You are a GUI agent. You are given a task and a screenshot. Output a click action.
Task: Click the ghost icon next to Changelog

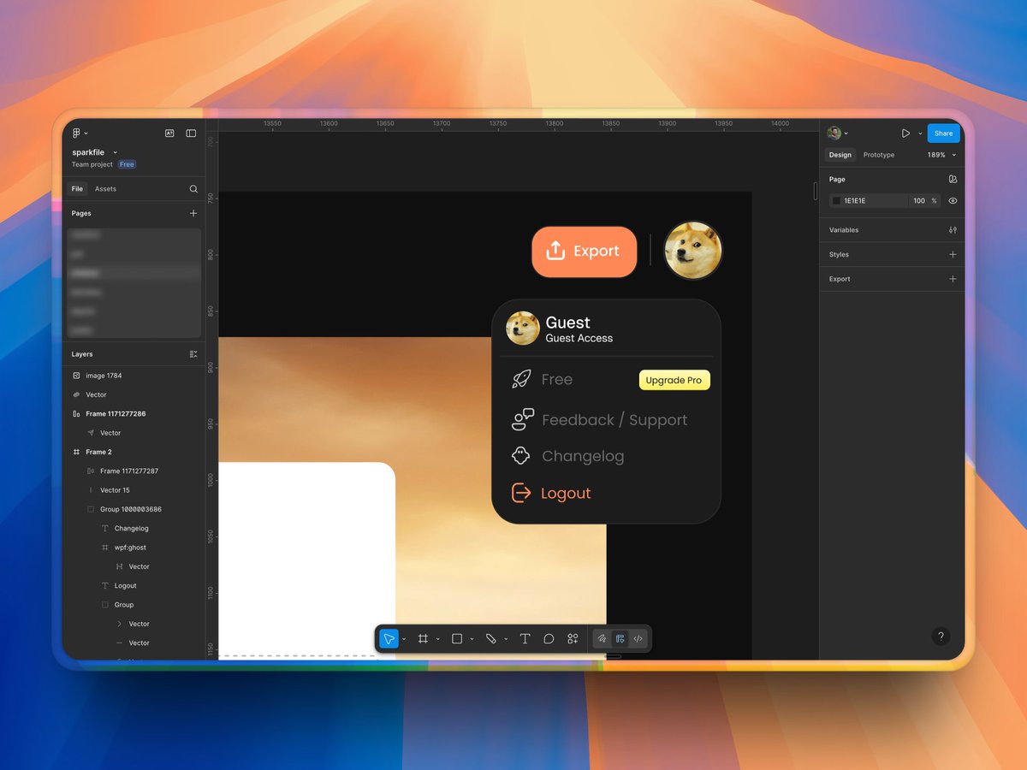(520, 456)
